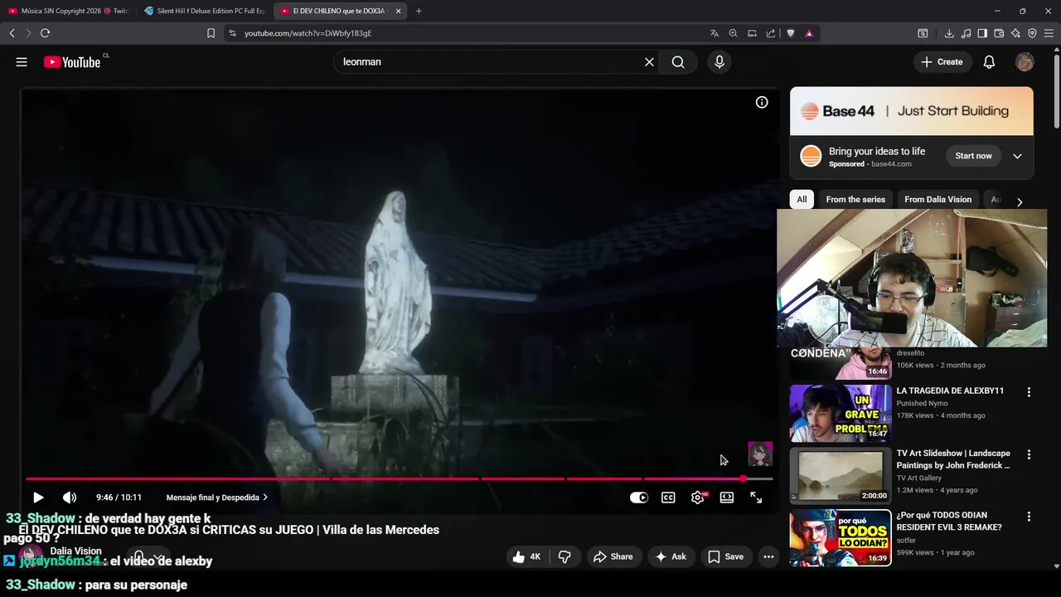Click the zoom magnifier in address bar

tap(733, 33)
